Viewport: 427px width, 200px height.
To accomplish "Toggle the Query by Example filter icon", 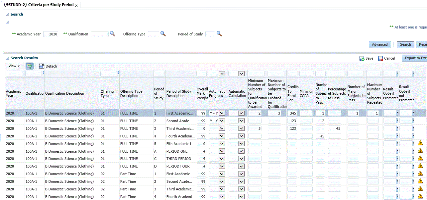I will pyautogui.click(x=30, y=66).
